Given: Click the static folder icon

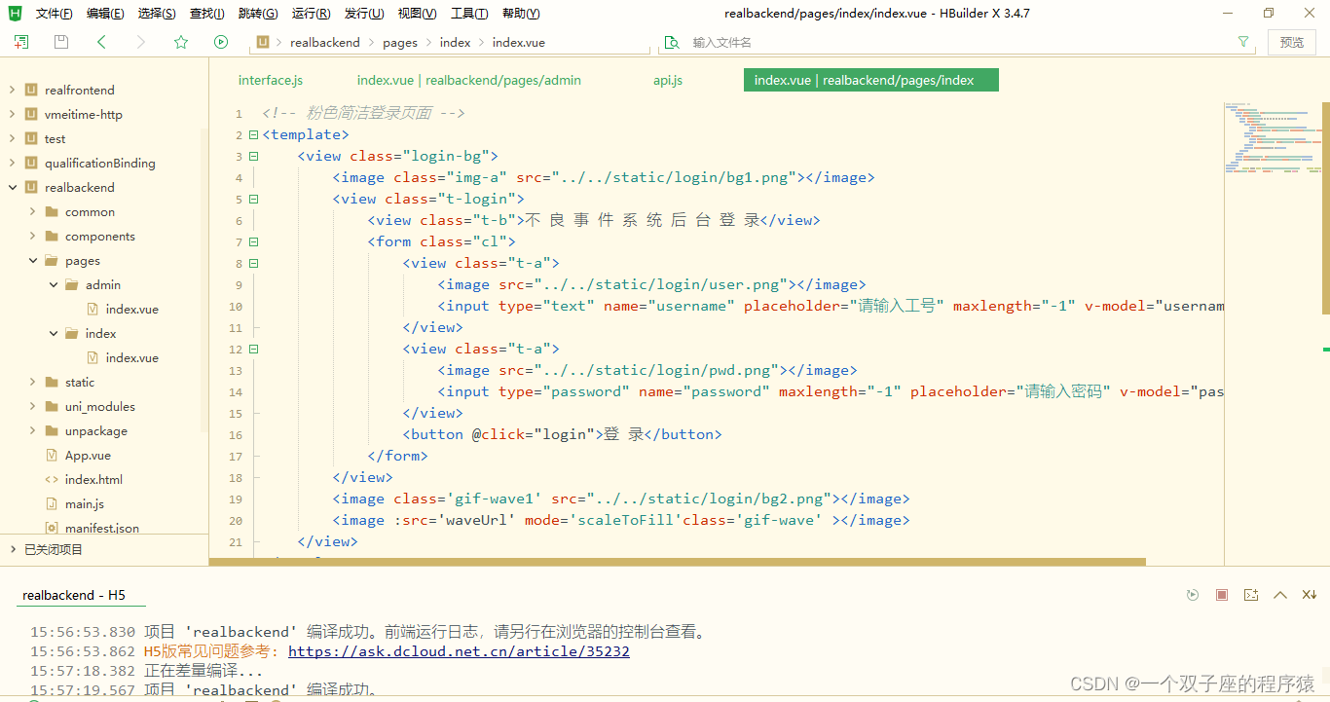Looking at the screenshot, I should (52, 382).
